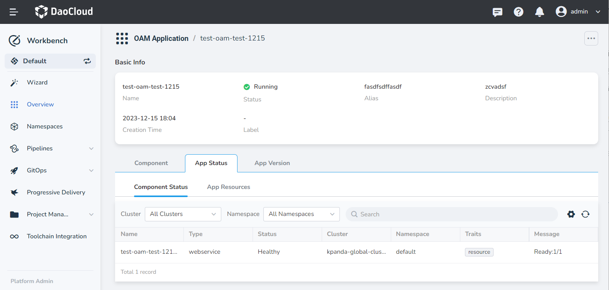Screen dimensions: 609x290
Task: Open the three-dot more actions button
Action: point(591,39)
